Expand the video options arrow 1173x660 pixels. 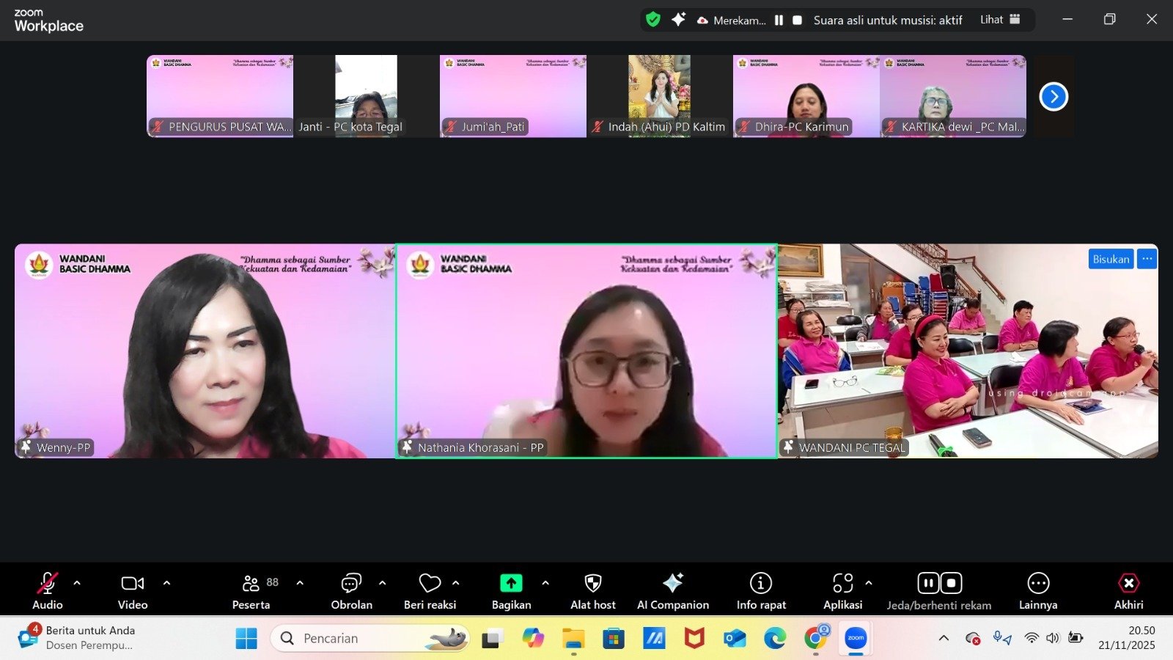[x=166, y=583]
